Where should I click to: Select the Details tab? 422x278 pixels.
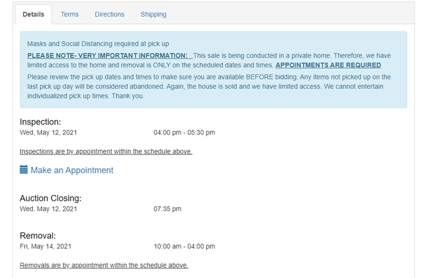pyautogui.click(x=33, y=14)
